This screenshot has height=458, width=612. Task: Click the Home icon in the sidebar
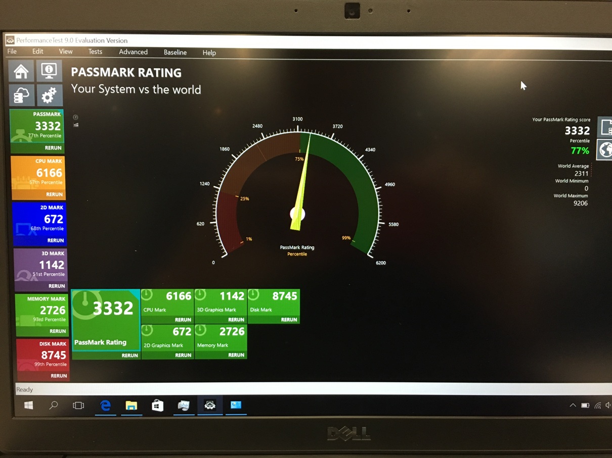point(21,71)
